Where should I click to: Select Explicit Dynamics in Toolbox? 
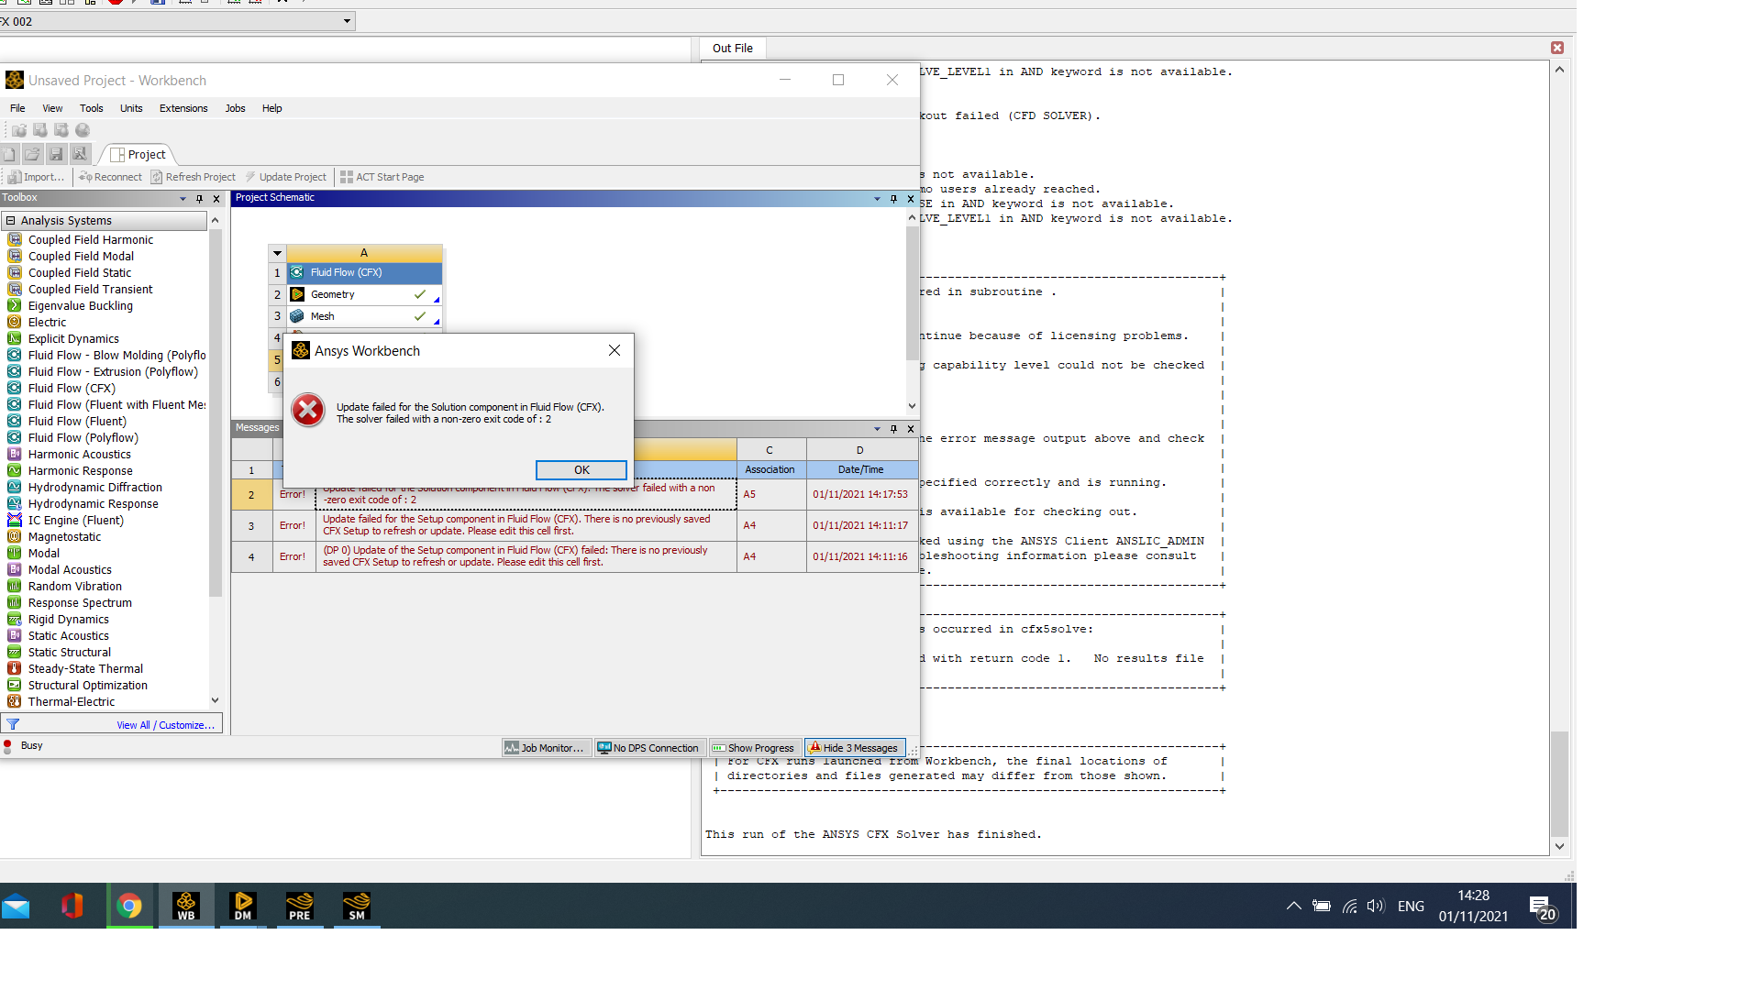coord(73,338)
